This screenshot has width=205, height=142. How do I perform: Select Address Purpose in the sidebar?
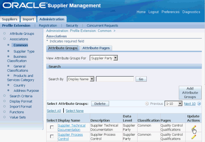tap(26, 90)
